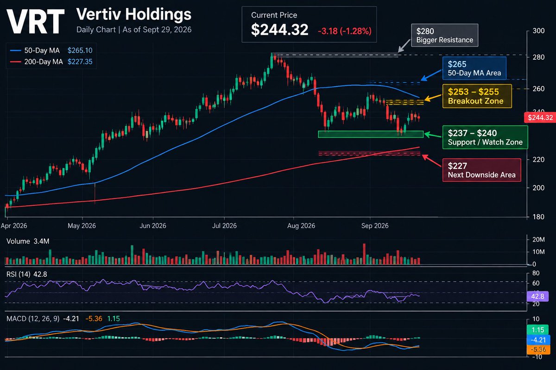This screenshot has height=370, width=556.
Task: Jump to Aug 2026 on the date axis
Action: click(301, 226)
